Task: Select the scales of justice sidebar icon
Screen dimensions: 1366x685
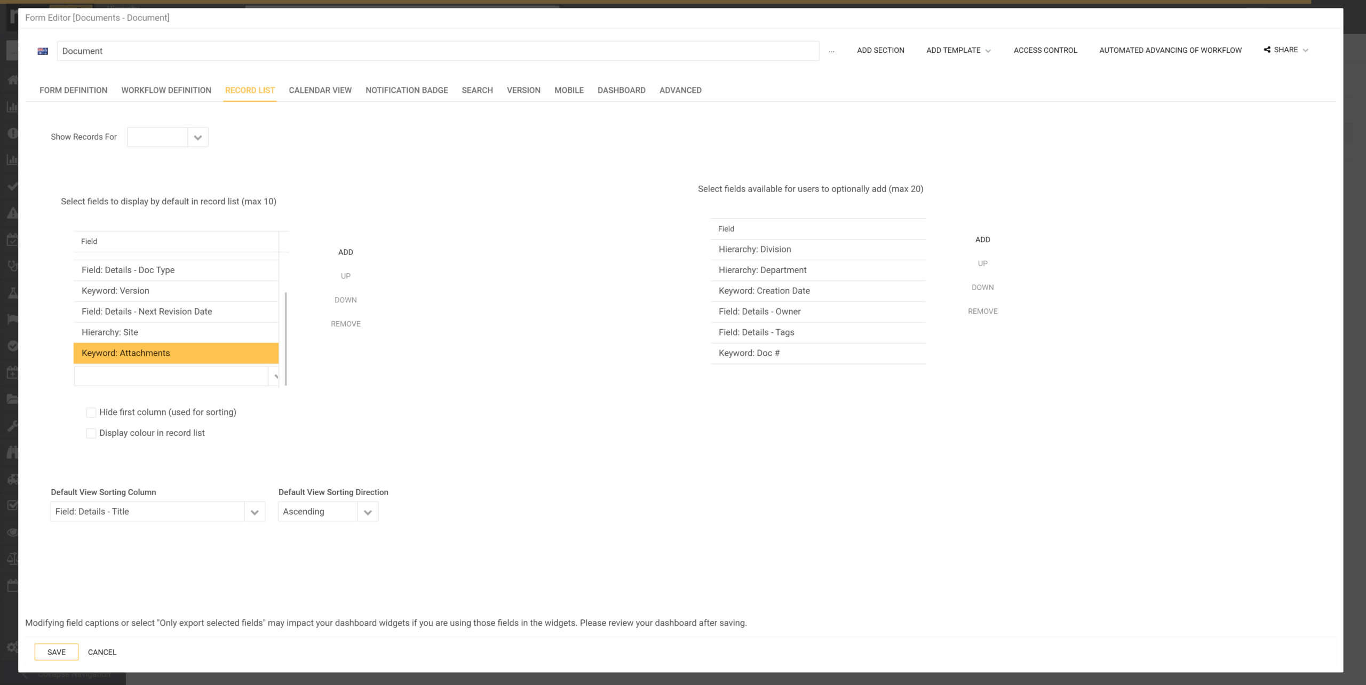Action: (13, 558)
